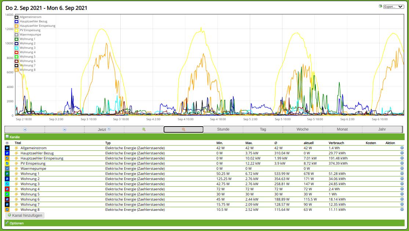Uncheck the PV Einspeisung channel checkbox

coord(7,163)
